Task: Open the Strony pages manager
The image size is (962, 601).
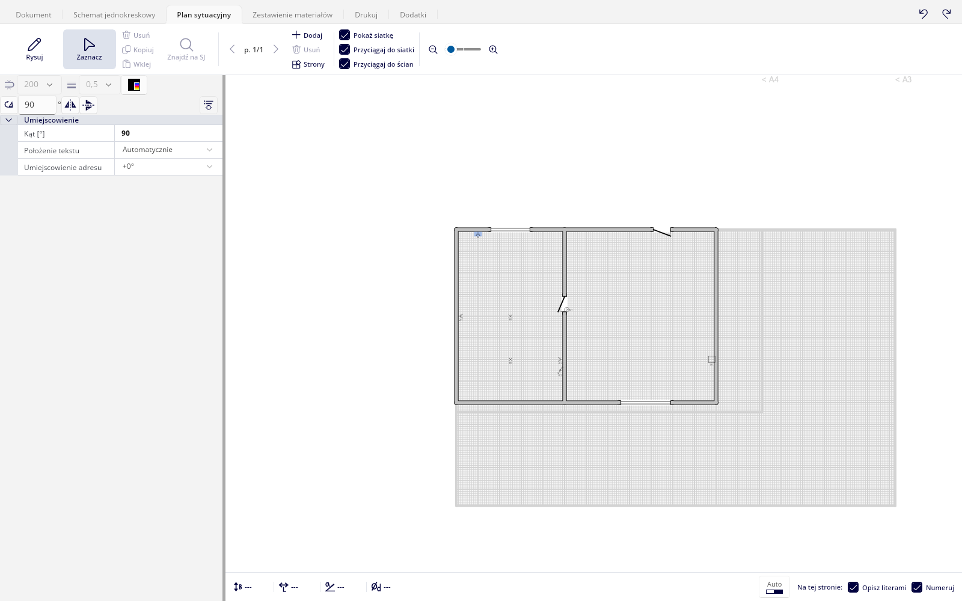Action: click(x=308, y=64)
